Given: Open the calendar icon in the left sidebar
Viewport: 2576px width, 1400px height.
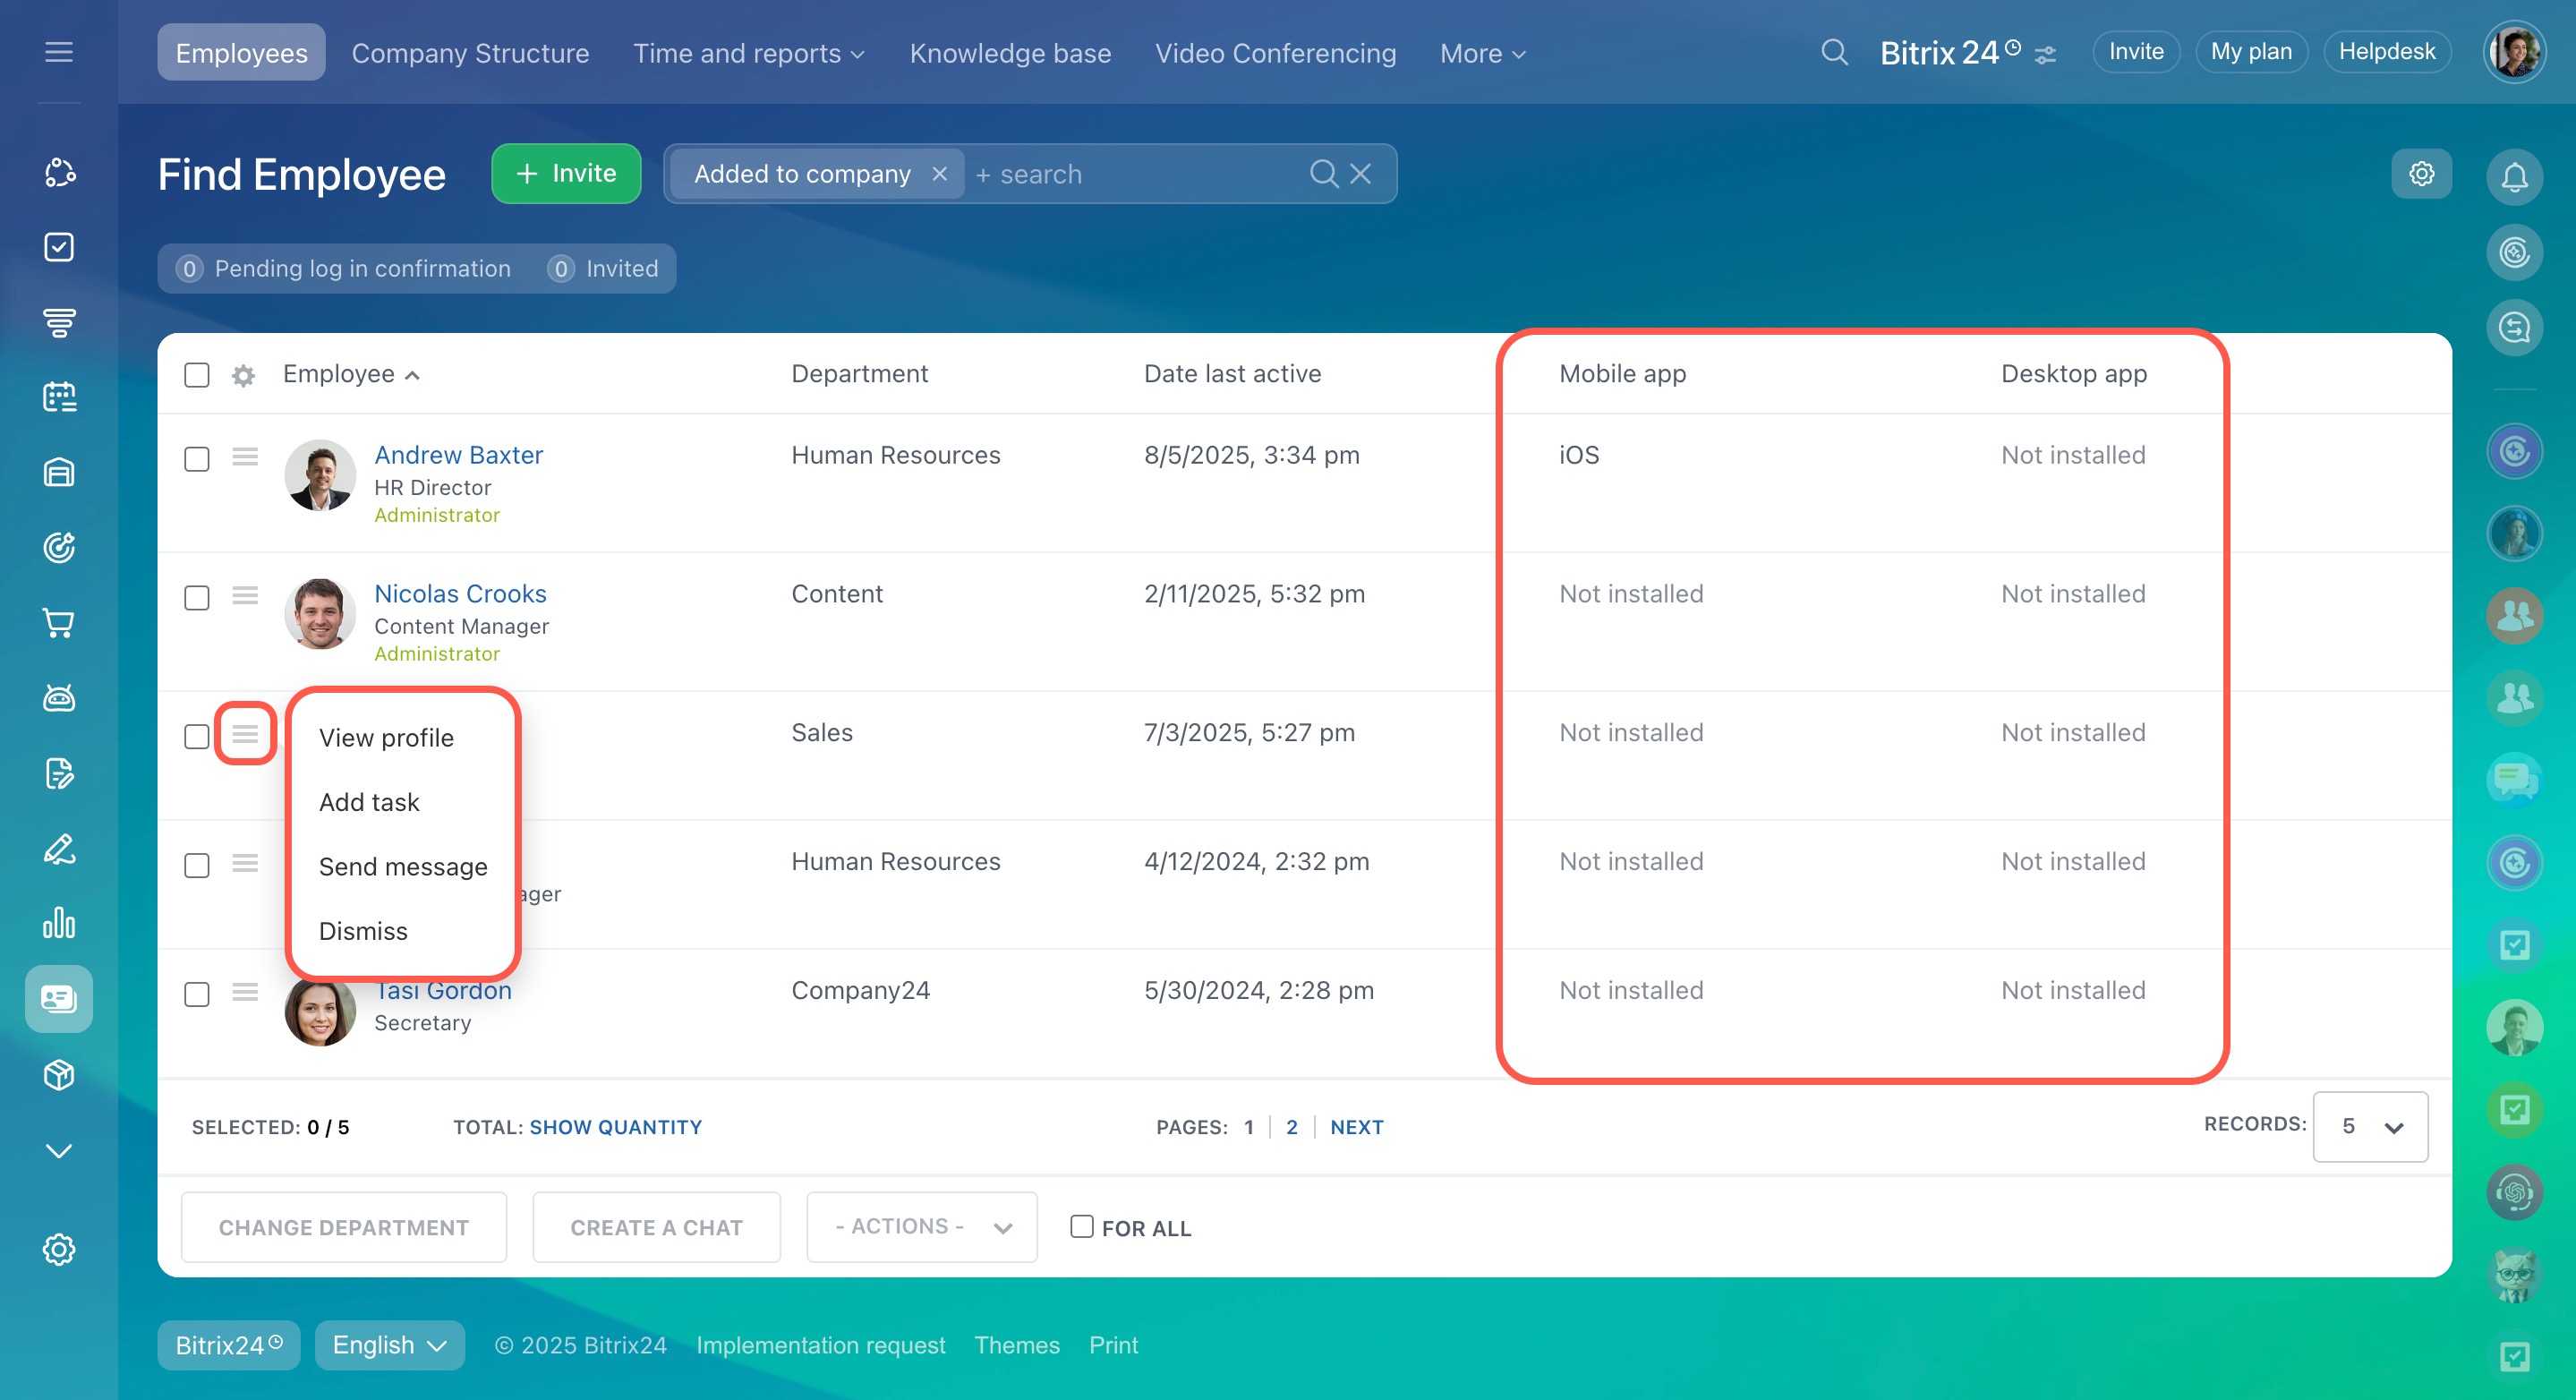Looking at the screenshot, I should (x=59, y=397).
